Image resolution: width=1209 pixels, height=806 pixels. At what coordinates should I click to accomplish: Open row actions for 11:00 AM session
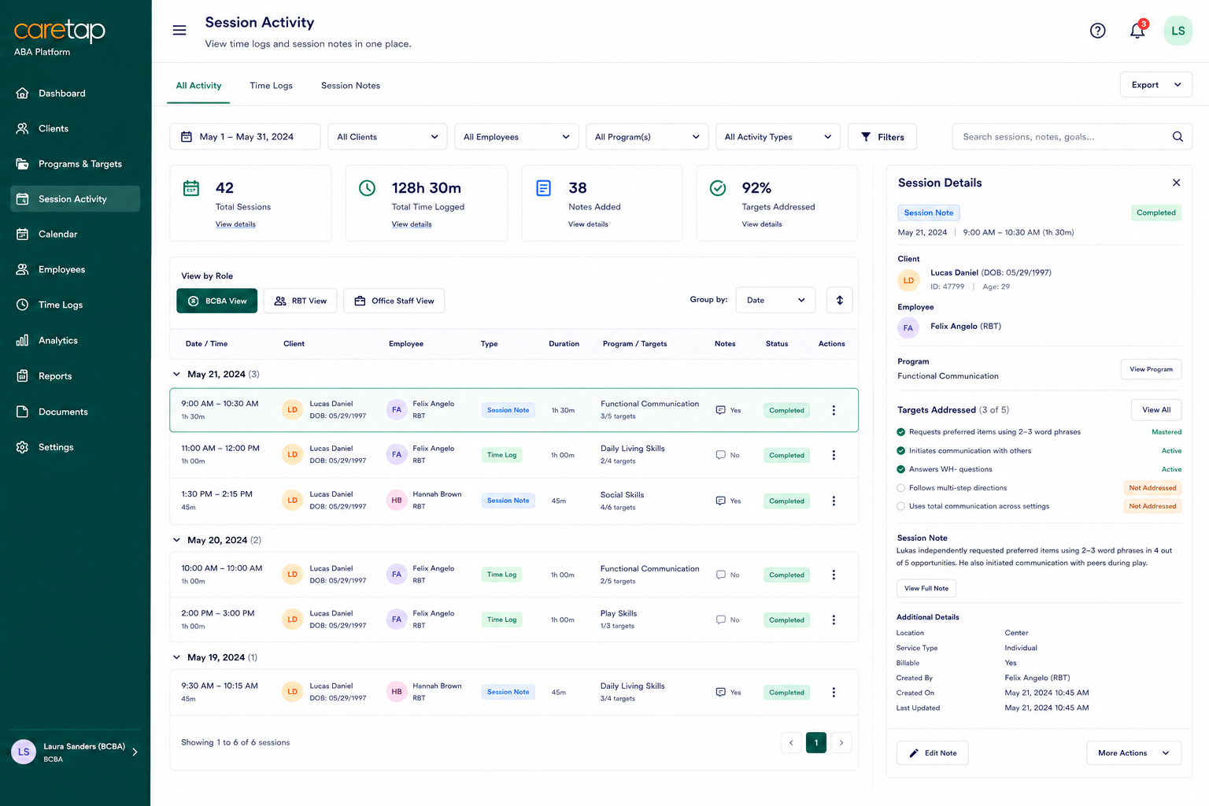834,455
